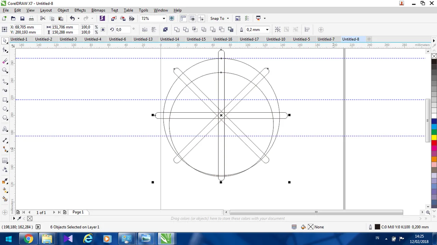The image size is (437, 245).
Task: Publish to PDF
Action: point(131,18)
